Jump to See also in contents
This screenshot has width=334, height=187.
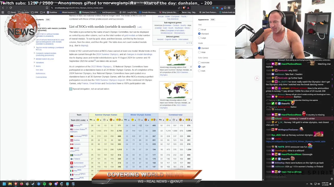pos(39,70)
